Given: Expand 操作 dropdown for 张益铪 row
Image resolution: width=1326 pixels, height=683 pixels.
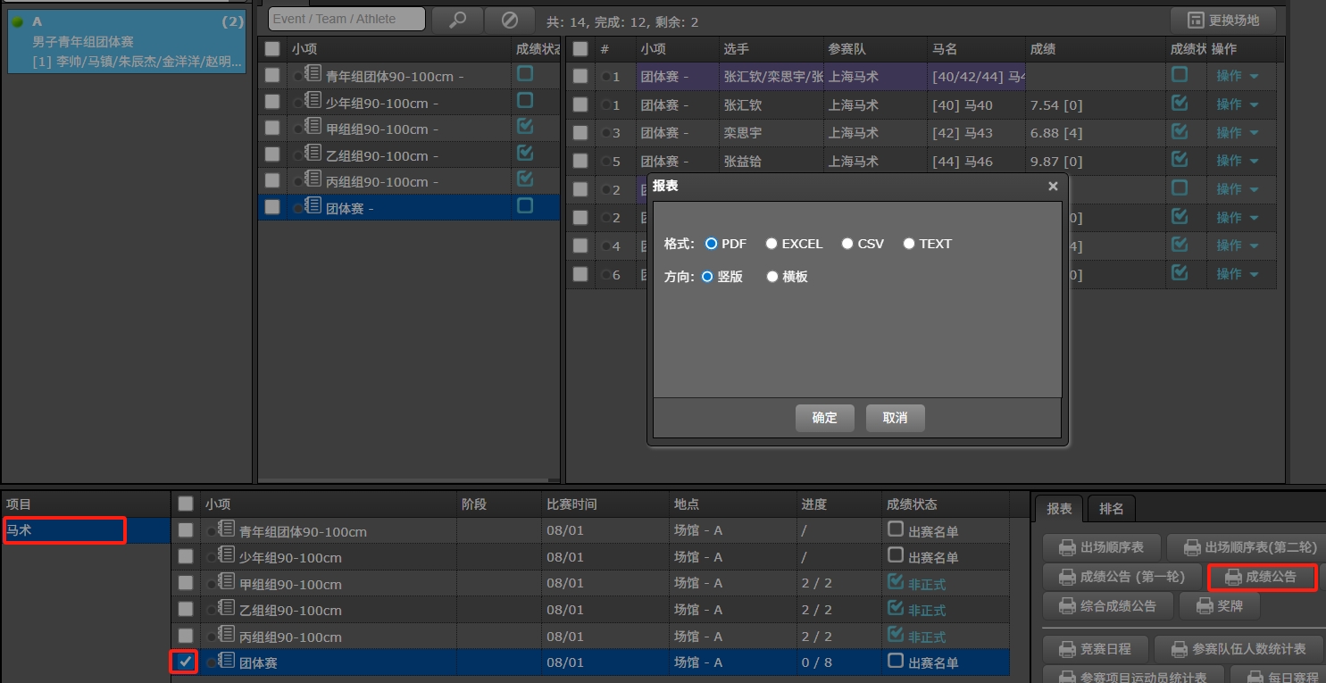Looking at the screenshot, I should [1237, 162].
